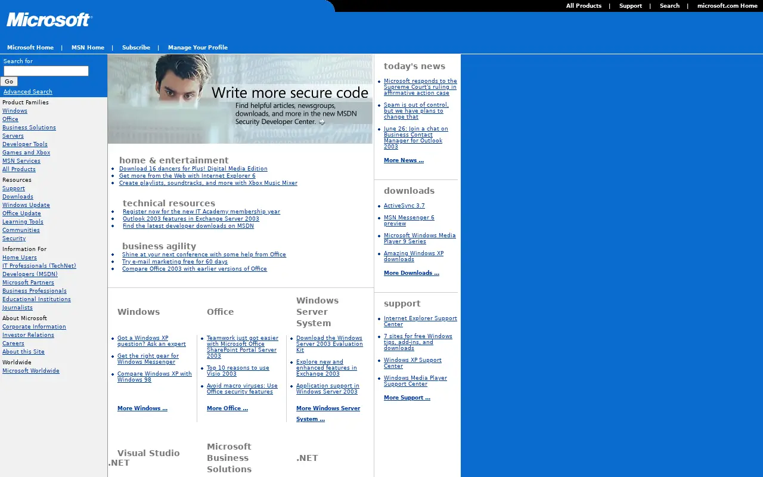Open IT Academy membership registration link
Image resolution: width=763 pixels, height=477 pixels.
201,212
